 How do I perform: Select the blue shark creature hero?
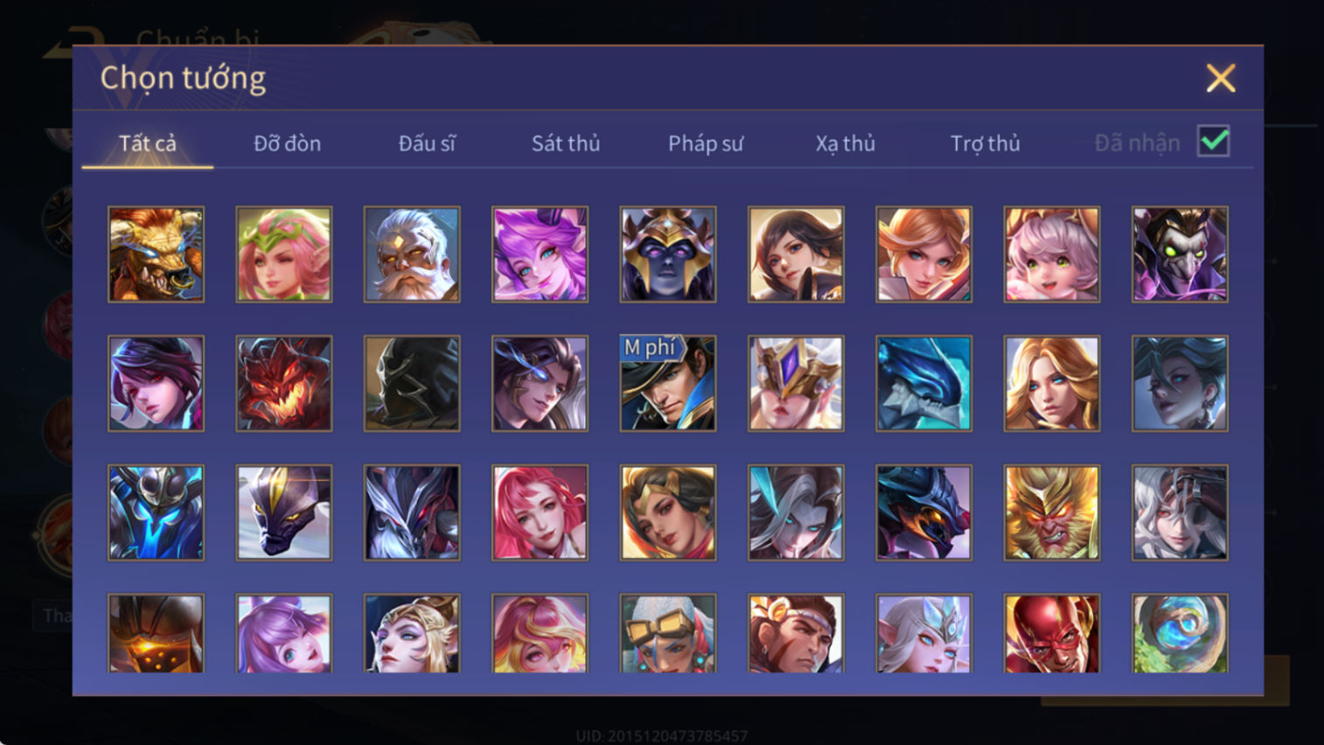pyautogui.click(x=923, y=384)
